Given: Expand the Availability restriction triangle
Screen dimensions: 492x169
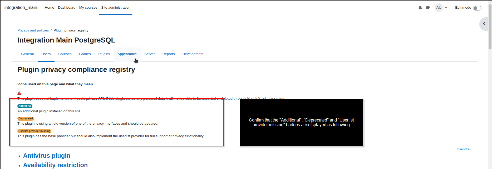Looking at the screenshot, I should (19, 166).
